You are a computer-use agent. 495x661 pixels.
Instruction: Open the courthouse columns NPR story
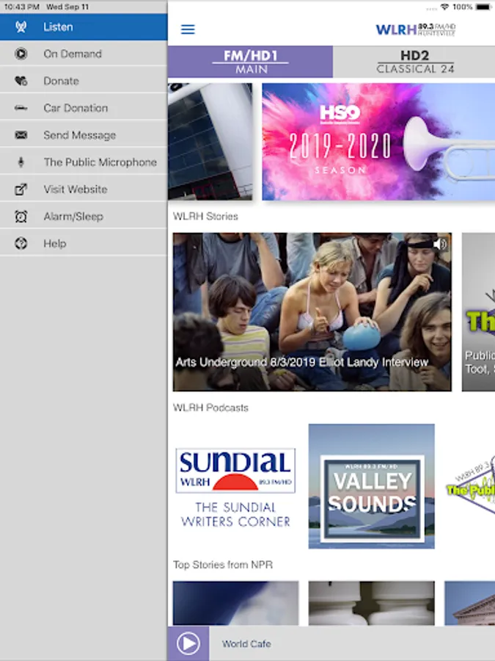(x=470, y=603)
